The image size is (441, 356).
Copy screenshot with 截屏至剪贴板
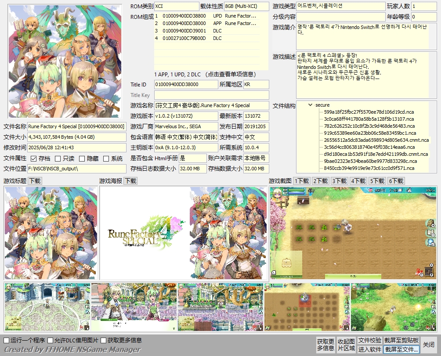click(401, 341)
